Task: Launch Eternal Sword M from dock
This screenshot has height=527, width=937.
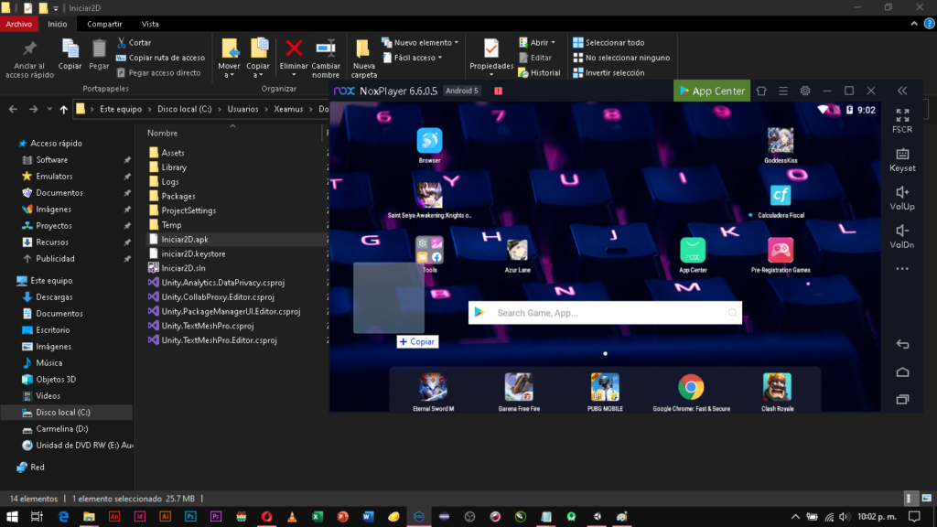Action: coord(433,387)
